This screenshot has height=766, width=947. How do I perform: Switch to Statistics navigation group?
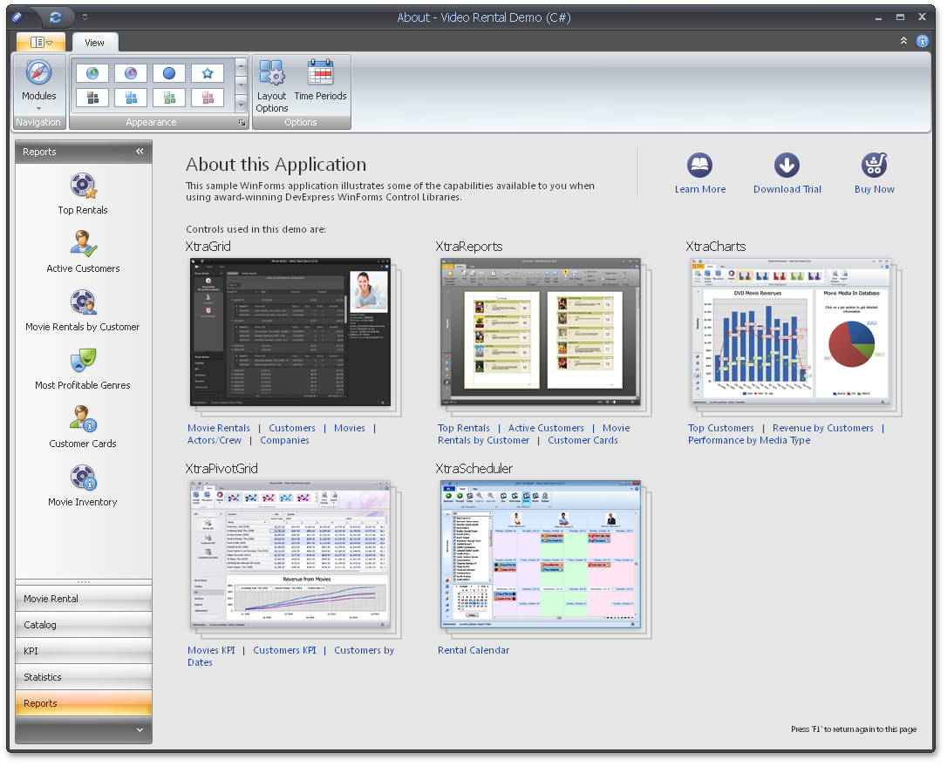pyautogui.click(x=84, y=677)
